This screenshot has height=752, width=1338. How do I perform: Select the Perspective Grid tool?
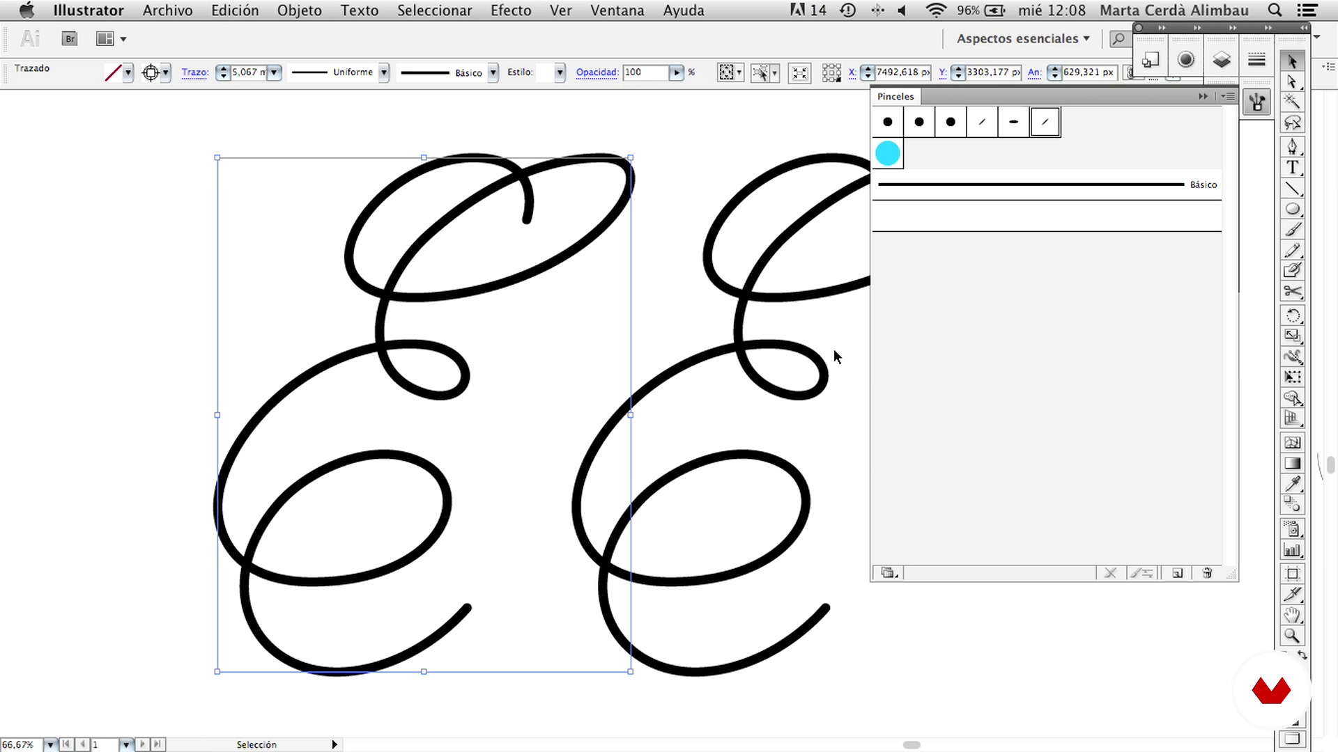[x=1293, y=418]
